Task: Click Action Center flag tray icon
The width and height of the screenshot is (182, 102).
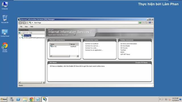Action: [163, 99]
